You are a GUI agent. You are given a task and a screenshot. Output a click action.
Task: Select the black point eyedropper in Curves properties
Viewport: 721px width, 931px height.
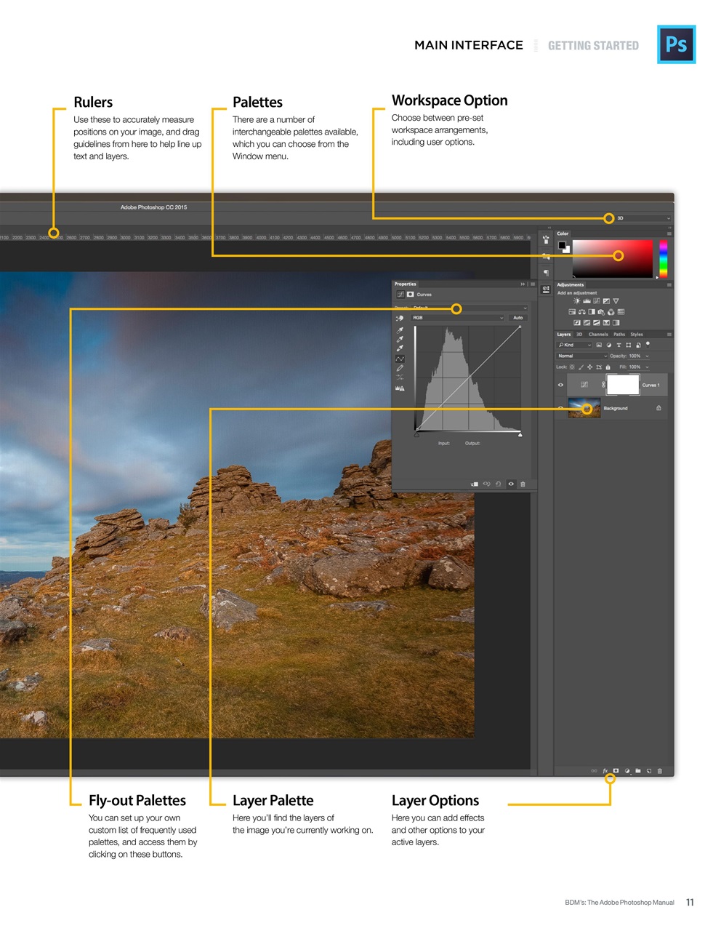(399, 329)
